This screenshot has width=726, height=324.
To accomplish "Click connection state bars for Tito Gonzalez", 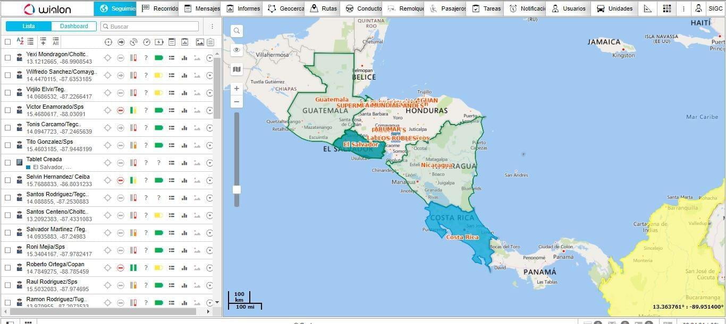I will click(133, 145).
